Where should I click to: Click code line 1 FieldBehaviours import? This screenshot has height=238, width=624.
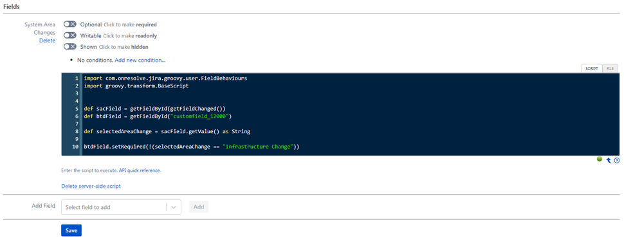tap(165, 78)
